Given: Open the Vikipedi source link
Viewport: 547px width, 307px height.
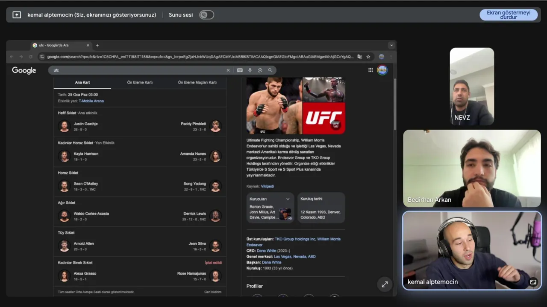Looking at the screenshot, I should (268, 186).
